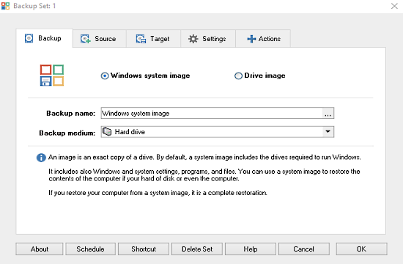This screenshot has height=264, width=403.
Task: Click the Settings gear icon
Action: tap(193, 39)
